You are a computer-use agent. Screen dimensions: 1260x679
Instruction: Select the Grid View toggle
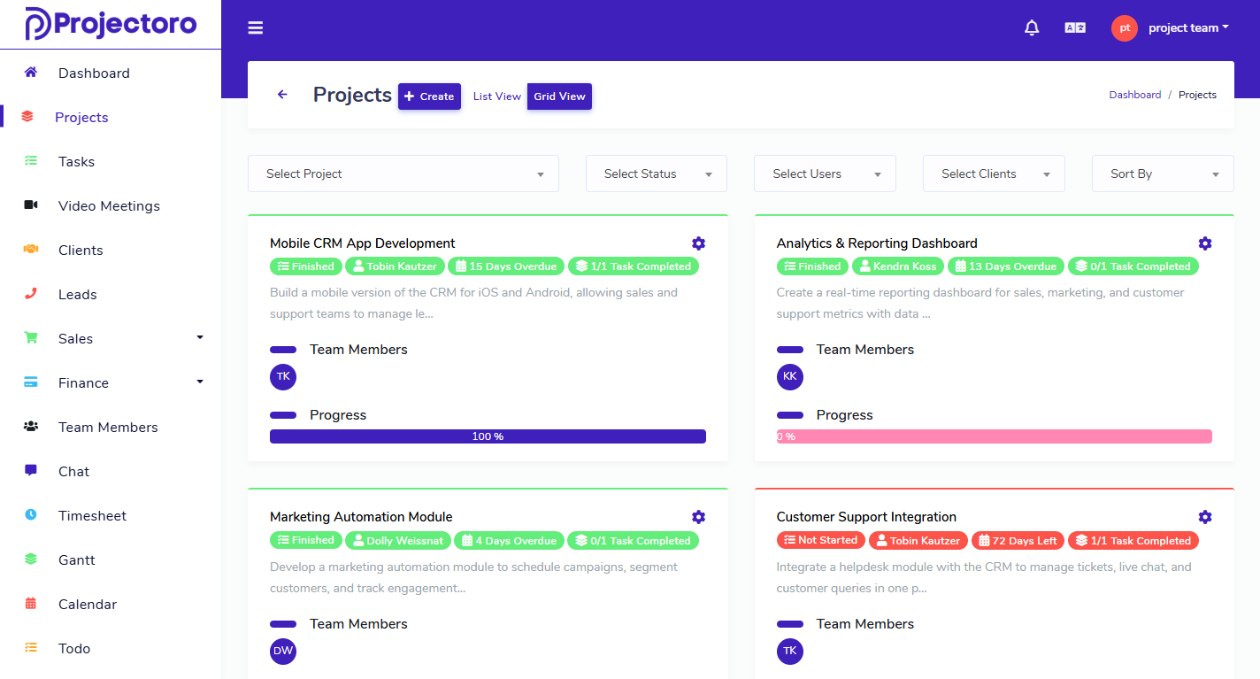coord(559,96)
